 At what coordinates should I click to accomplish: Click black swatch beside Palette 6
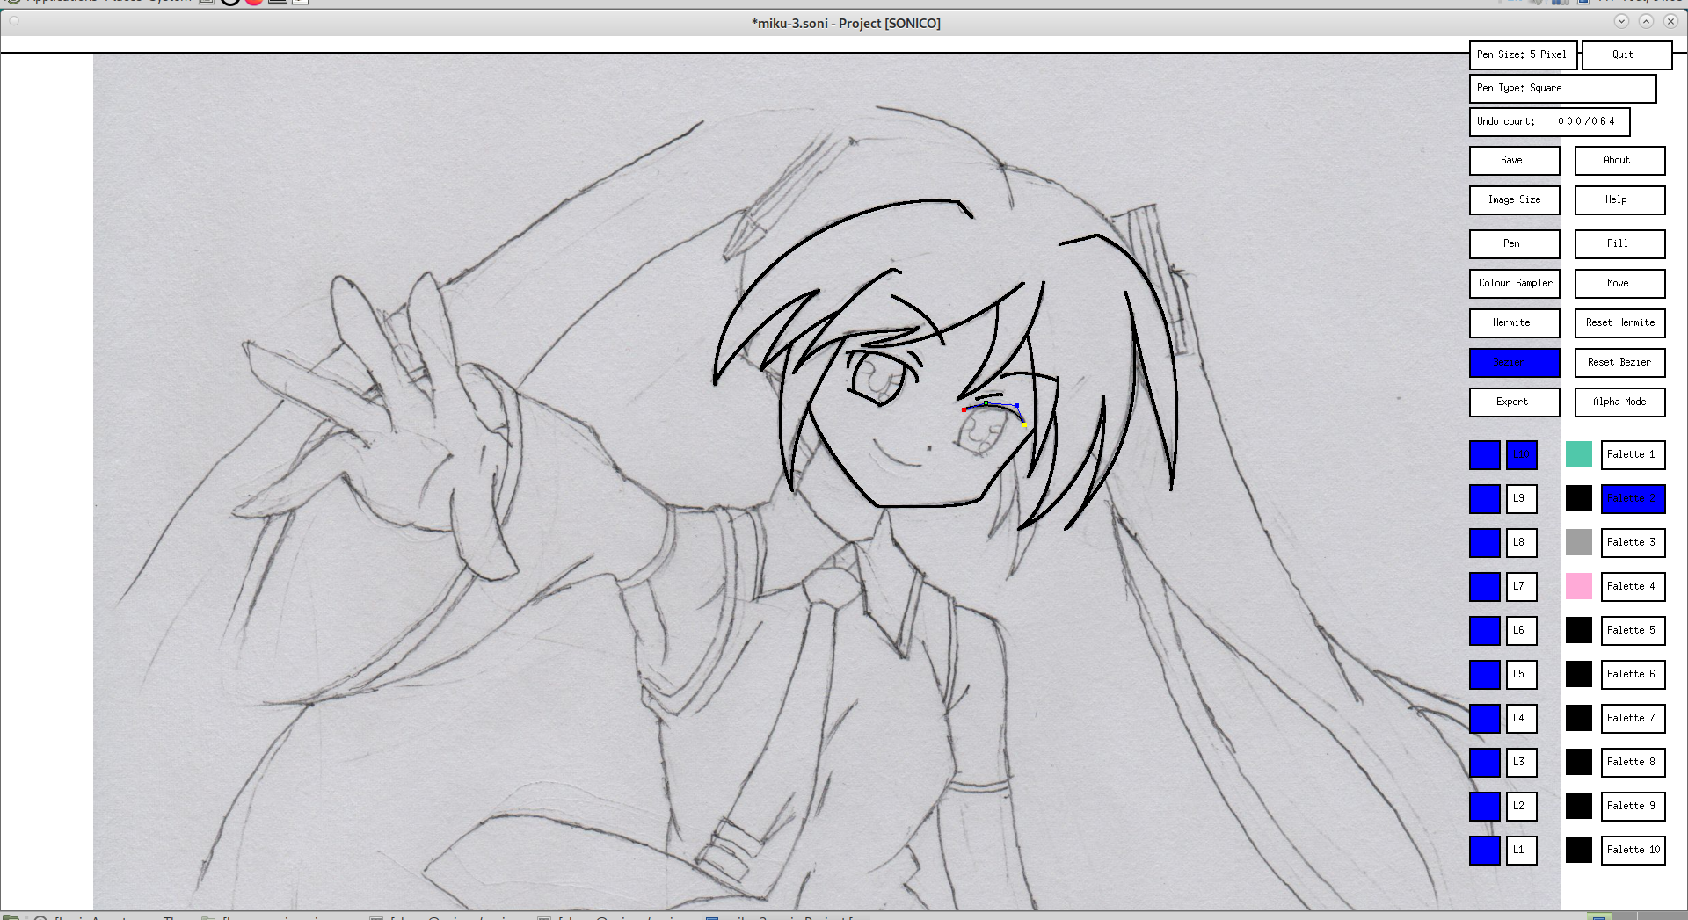click(1579, 674)
